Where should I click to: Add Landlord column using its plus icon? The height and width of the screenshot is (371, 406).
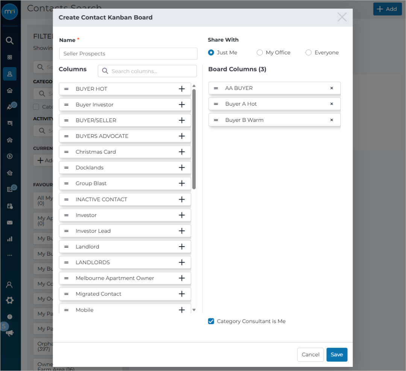click(182, 247)
